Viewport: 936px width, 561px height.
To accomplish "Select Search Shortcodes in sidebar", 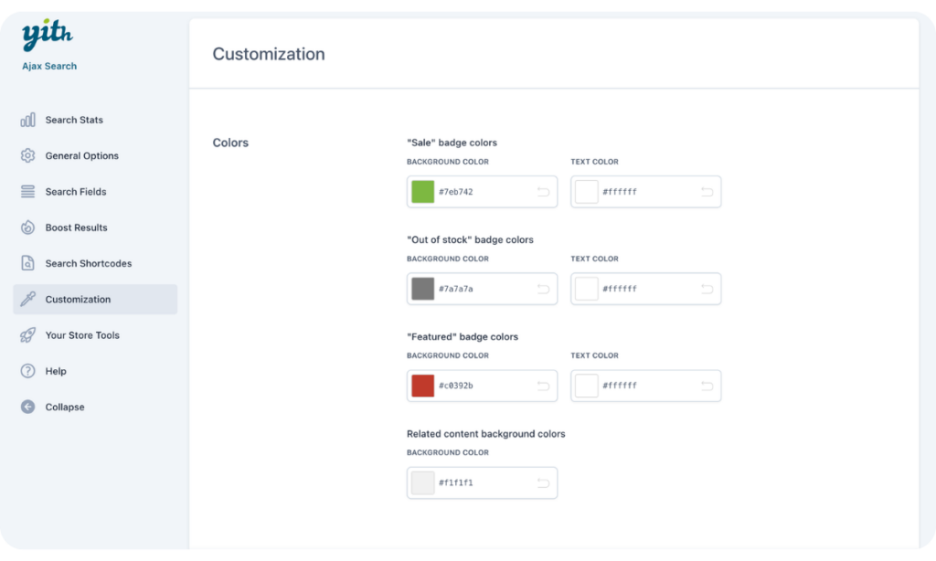I will 95,263.
